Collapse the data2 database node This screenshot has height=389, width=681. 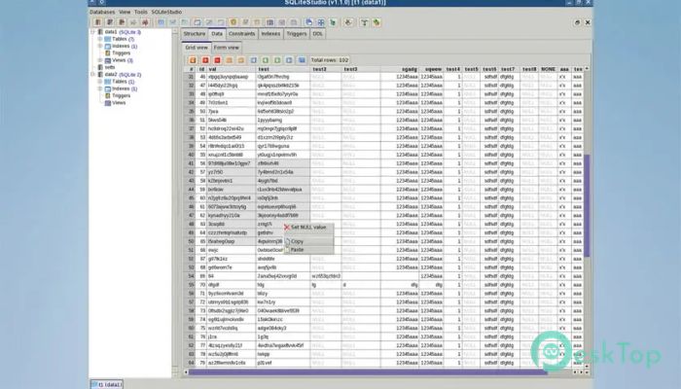click(92, 74)
